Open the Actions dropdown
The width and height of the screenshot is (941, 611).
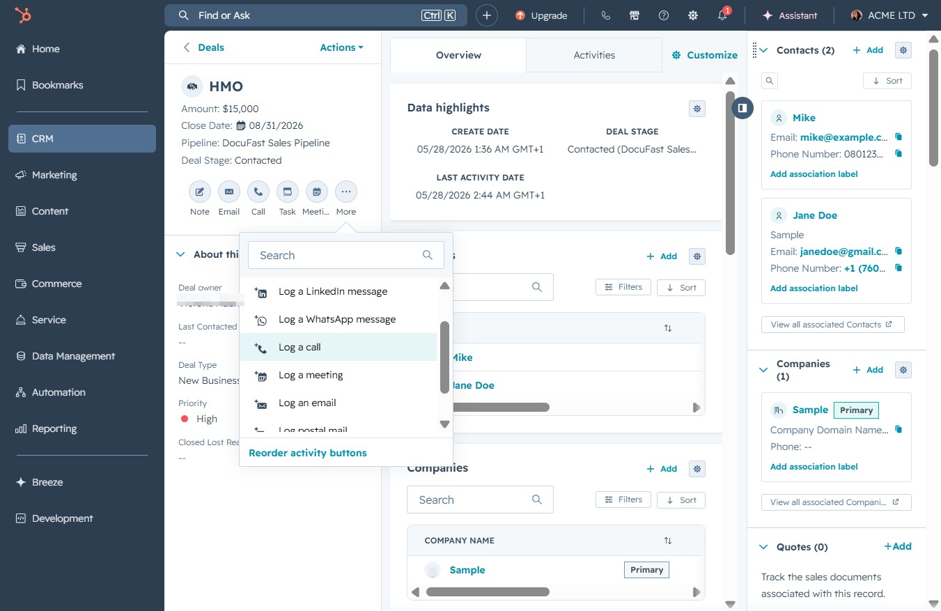coord(341,47)
